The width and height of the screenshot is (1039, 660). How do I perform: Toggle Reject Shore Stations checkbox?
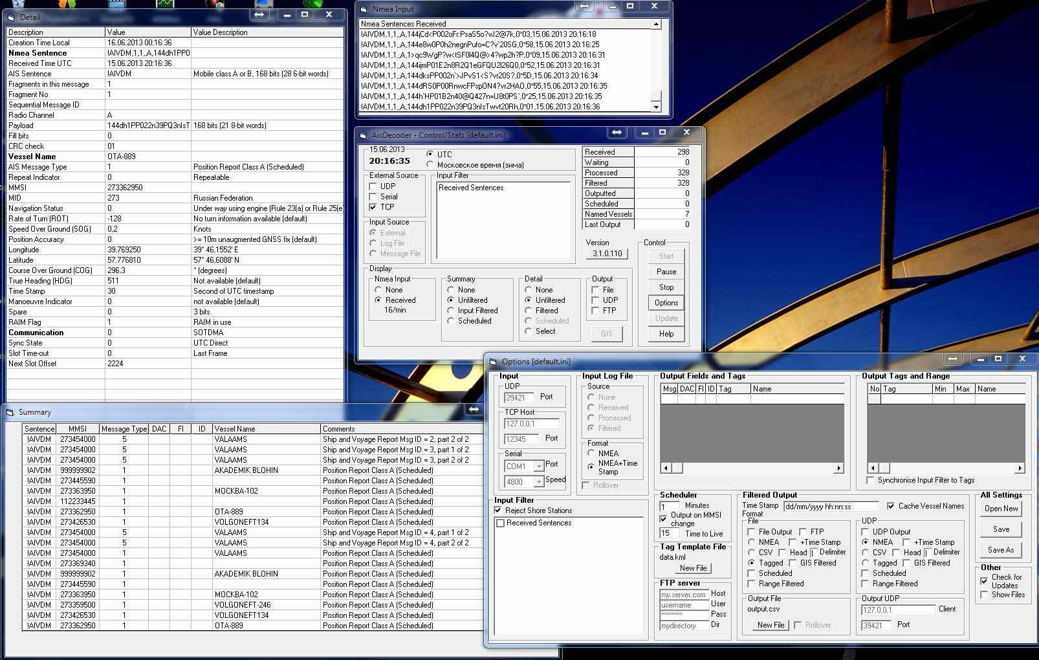[498, 511]
